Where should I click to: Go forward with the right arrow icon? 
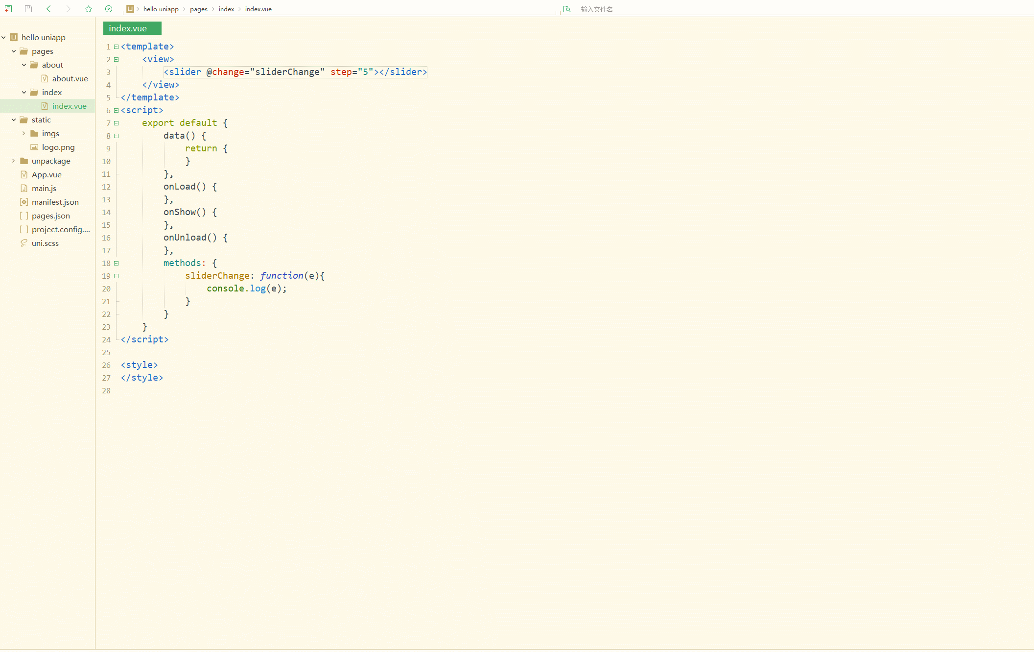[69, 9]
